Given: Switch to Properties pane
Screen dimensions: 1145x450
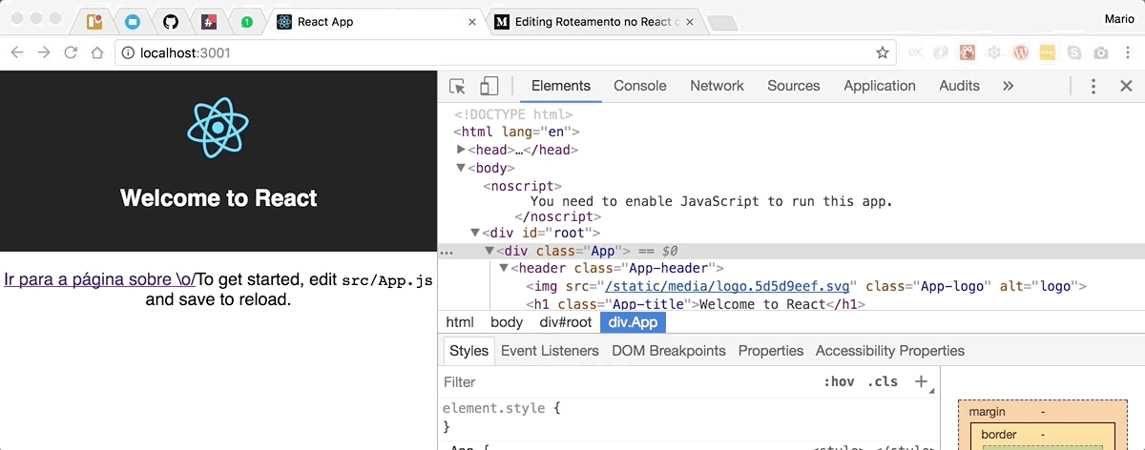Looking at the screenshot, I should coord(771,351).
